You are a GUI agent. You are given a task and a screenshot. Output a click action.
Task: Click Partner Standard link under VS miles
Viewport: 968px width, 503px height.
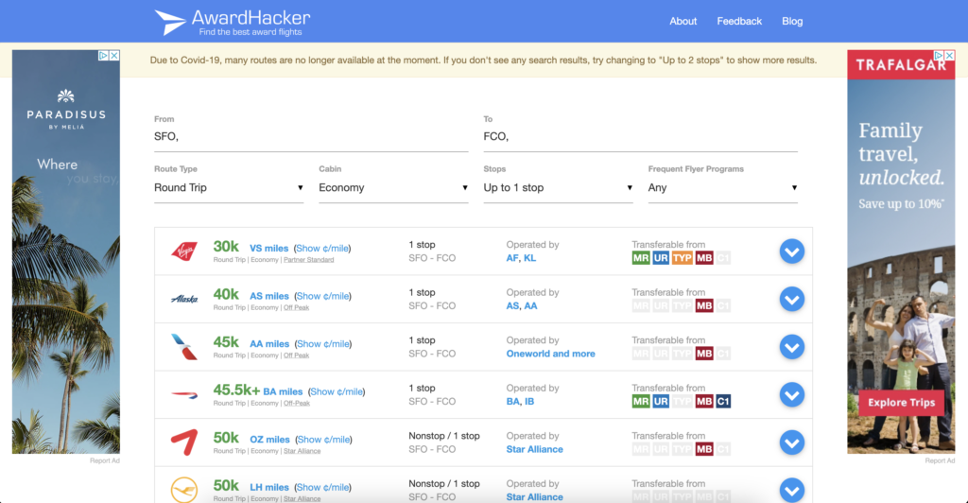pos(309,260)
